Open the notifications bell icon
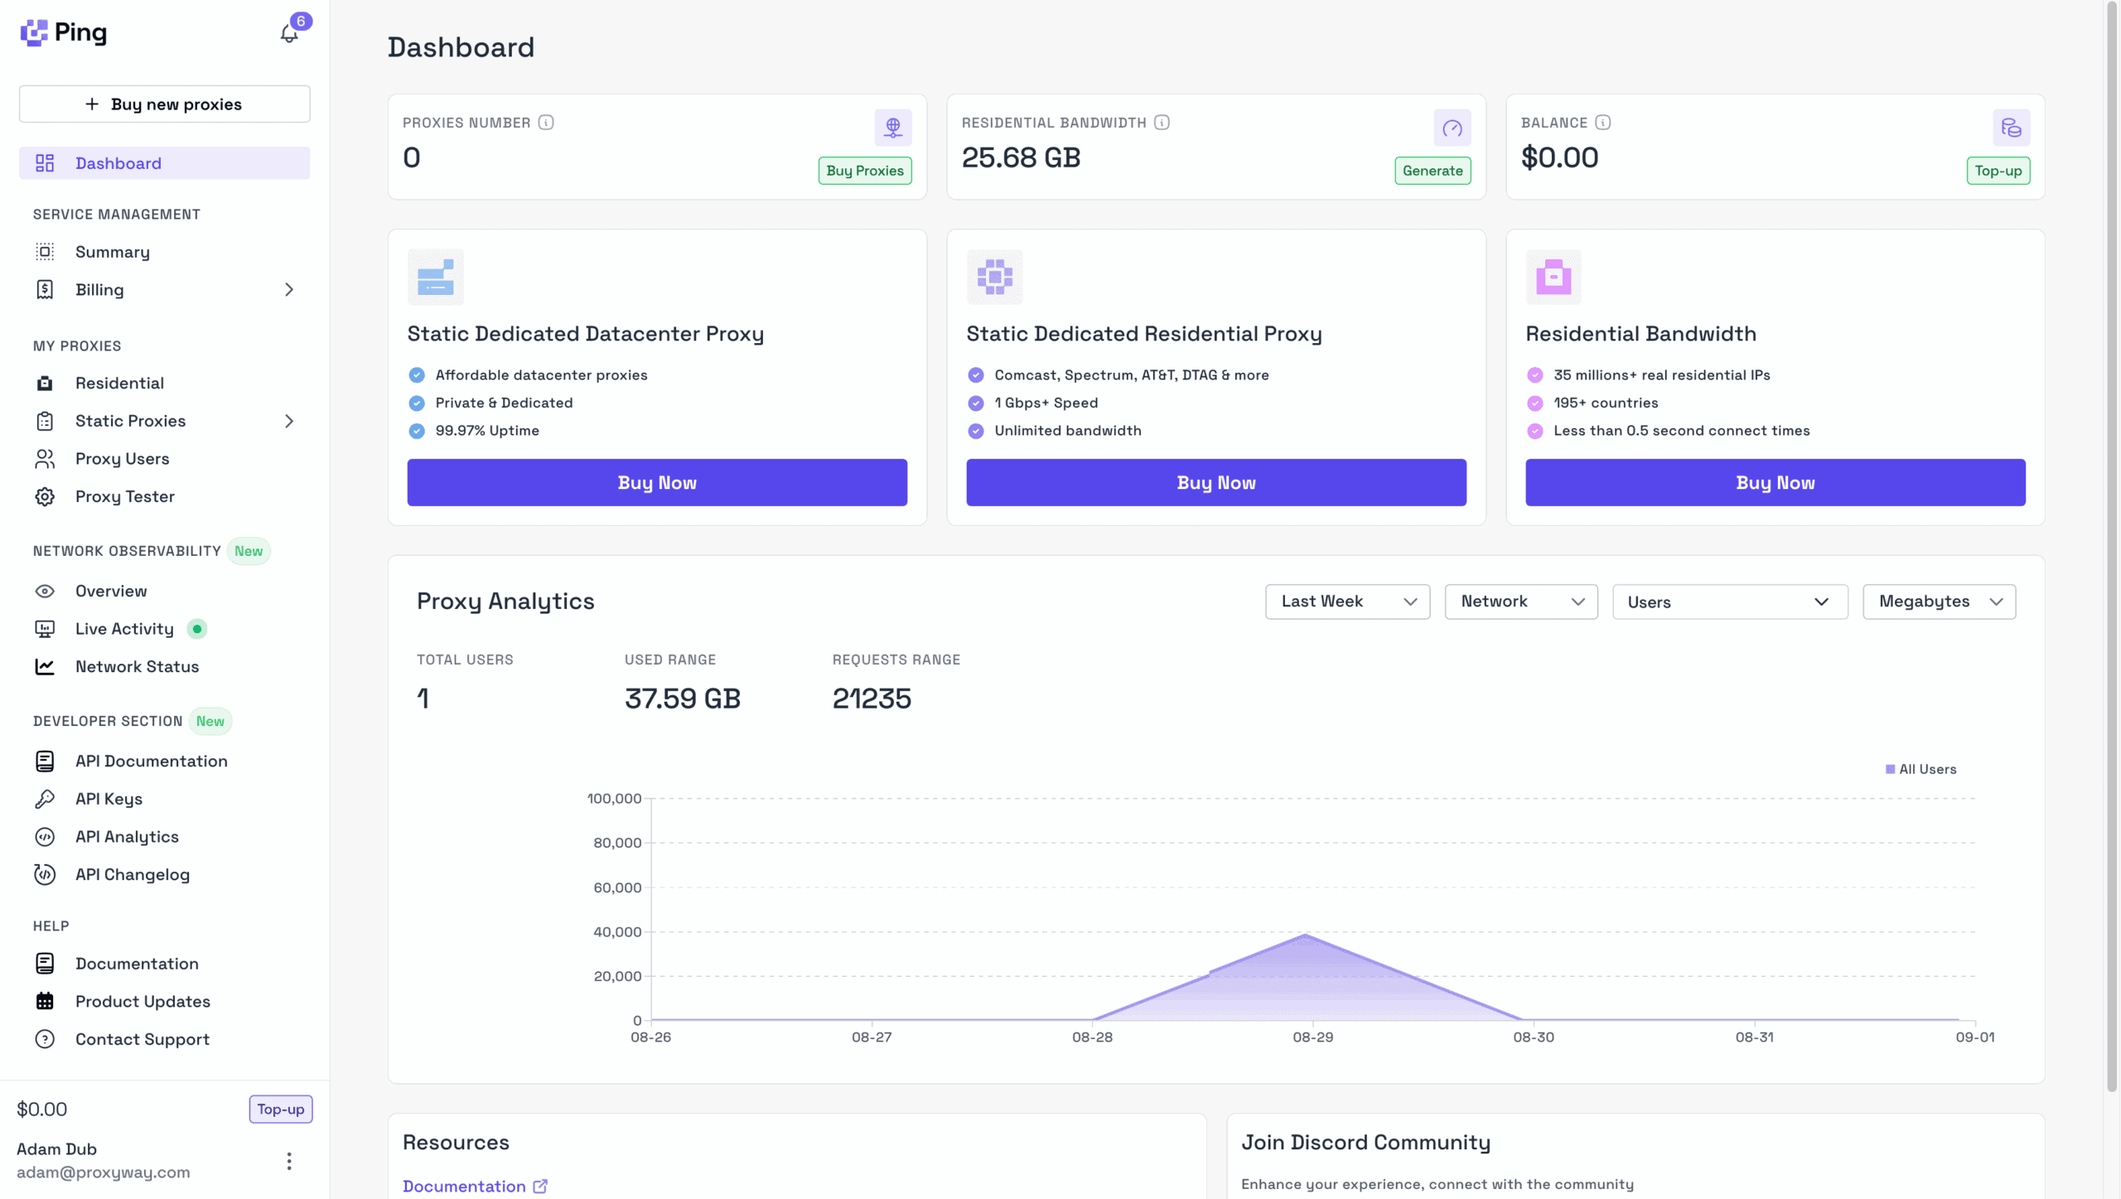 [x=289, y=33]
